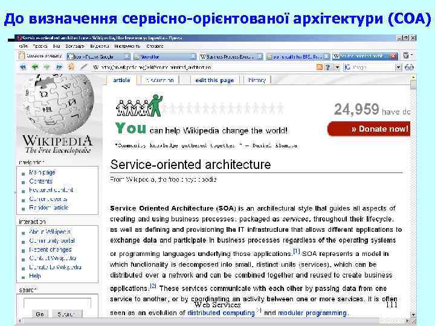Reload the page with the orange reload icon

(71, 67)
